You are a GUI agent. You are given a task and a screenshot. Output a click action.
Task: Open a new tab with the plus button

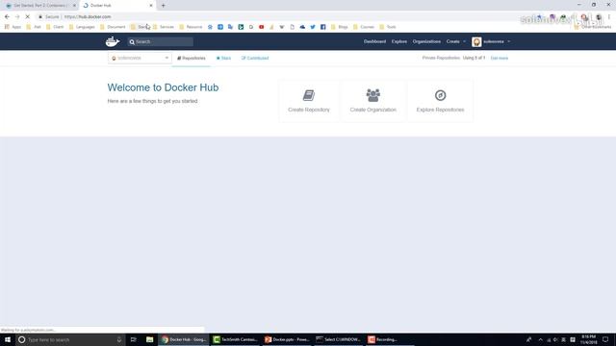pyautogui.click(x=163, y=6)
